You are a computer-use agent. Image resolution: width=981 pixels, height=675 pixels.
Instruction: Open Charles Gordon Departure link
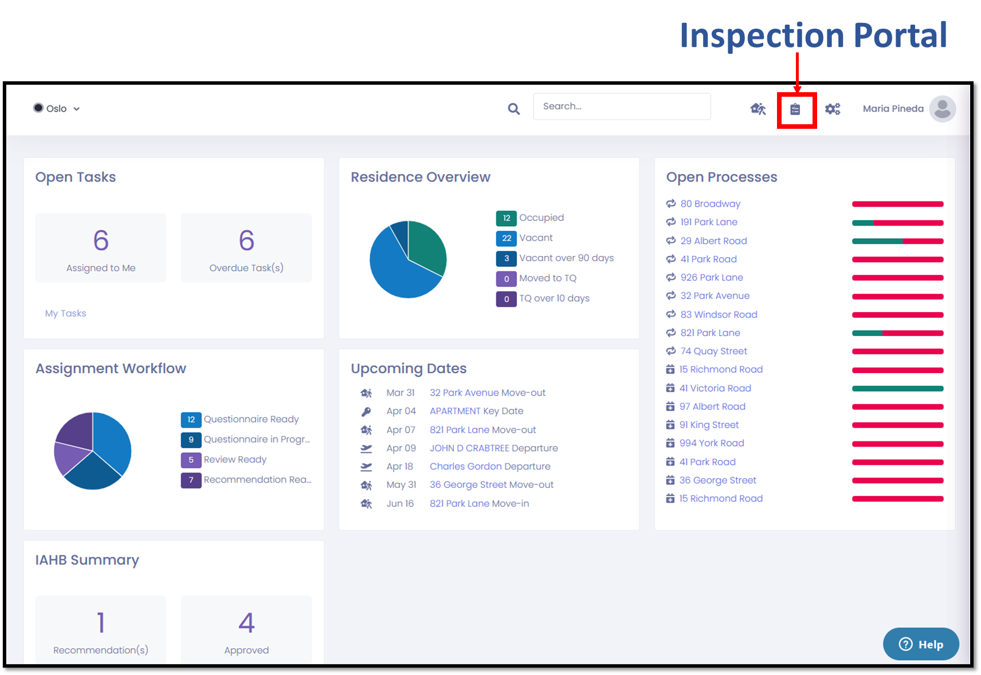(490, 466)
